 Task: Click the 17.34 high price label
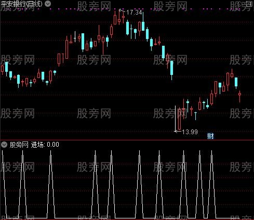[134, 12]
